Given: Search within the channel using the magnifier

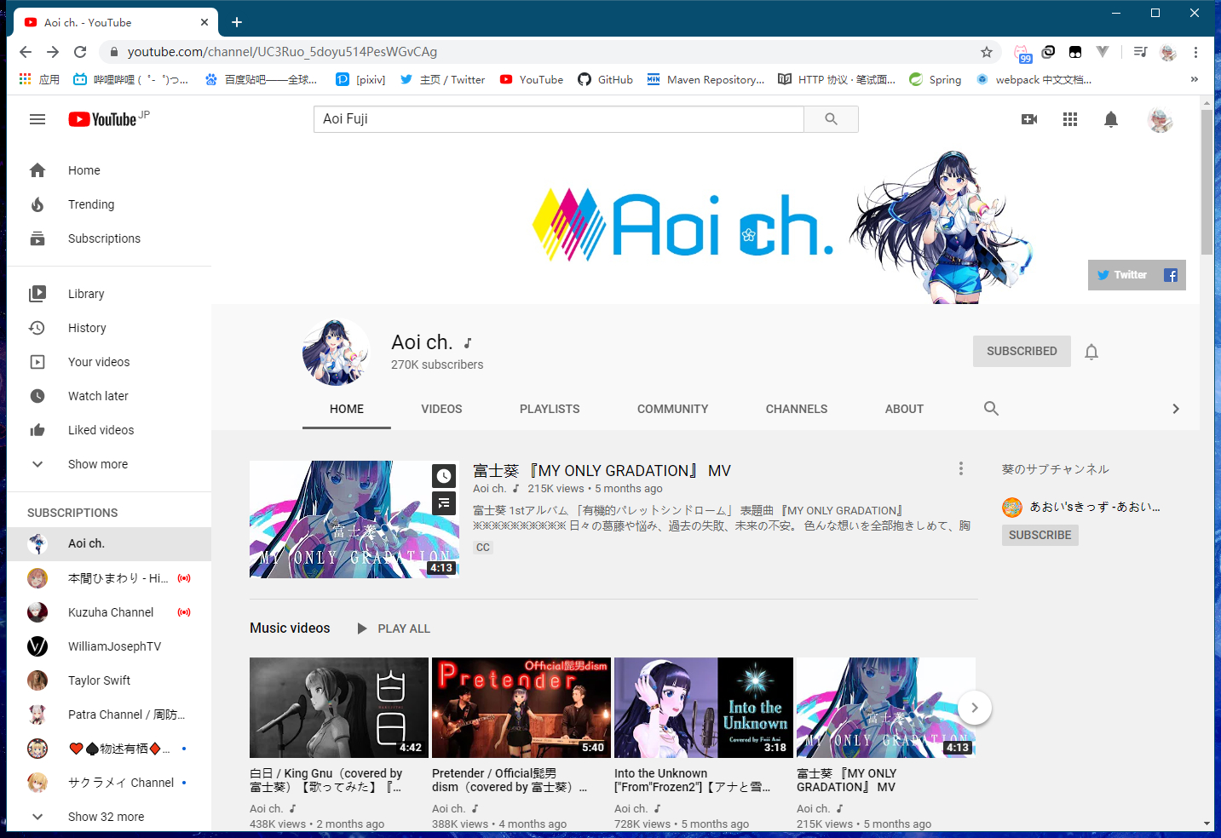Looking at the screenshot, I should [x=991, y=409].
